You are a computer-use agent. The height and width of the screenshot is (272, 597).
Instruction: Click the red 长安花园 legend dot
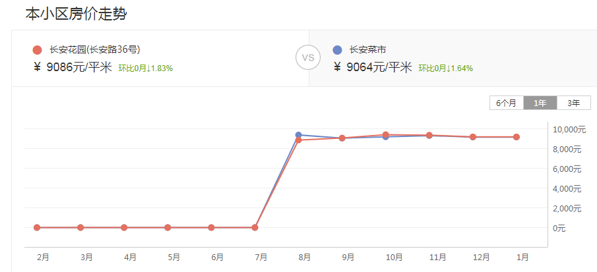coord(37,49)
